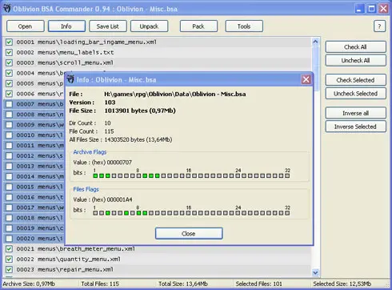Viewport: 392px width, 290px height.
Task: Uncheck file 00023 repair_menu.xml
Action: tap(9, 269)
